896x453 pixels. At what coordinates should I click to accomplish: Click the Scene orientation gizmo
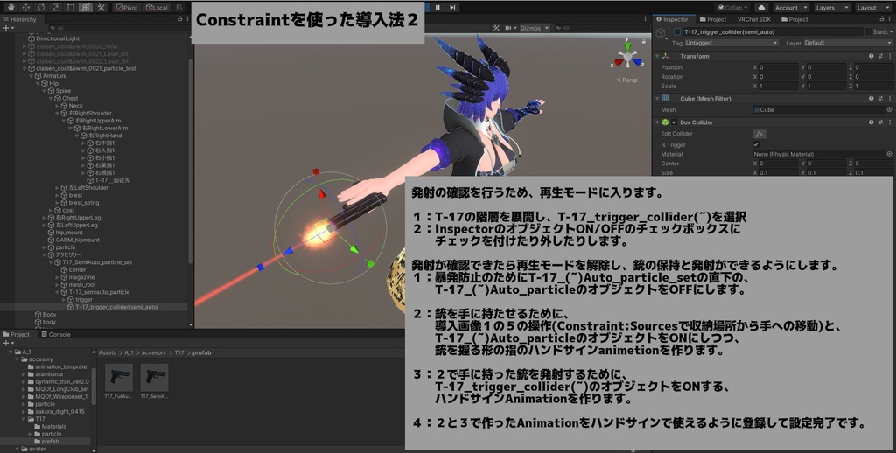coord(627,57)
